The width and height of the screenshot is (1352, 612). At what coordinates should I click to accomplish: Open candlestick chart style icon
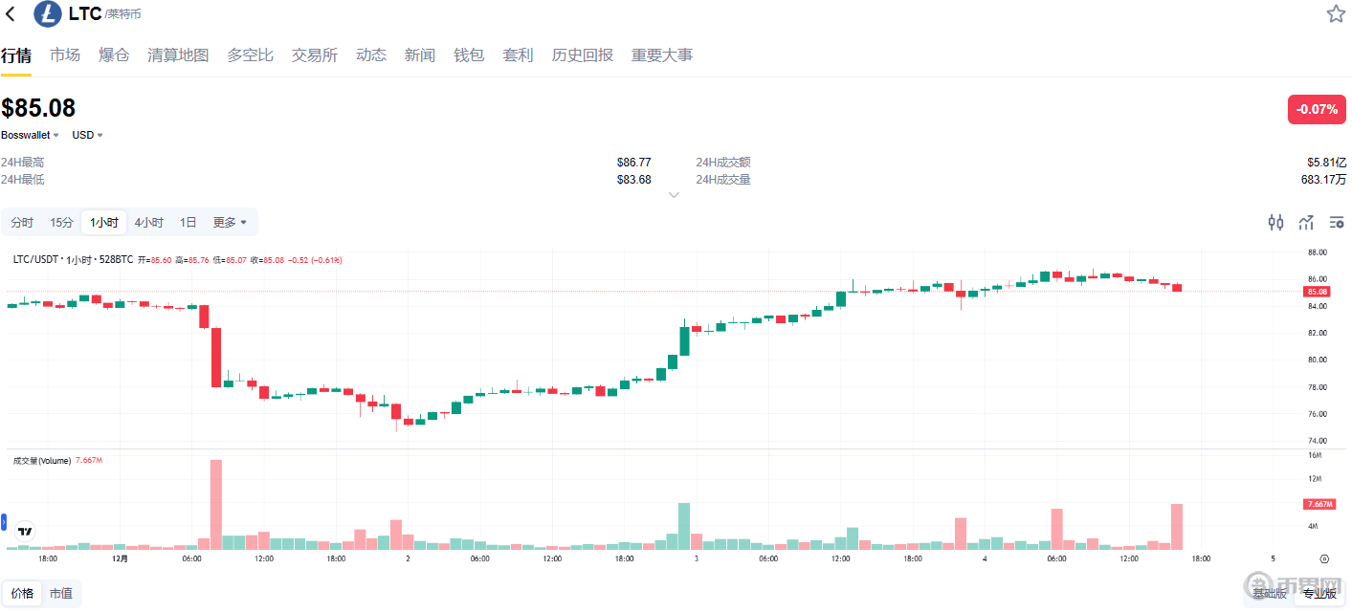(x=1275, y=223)
